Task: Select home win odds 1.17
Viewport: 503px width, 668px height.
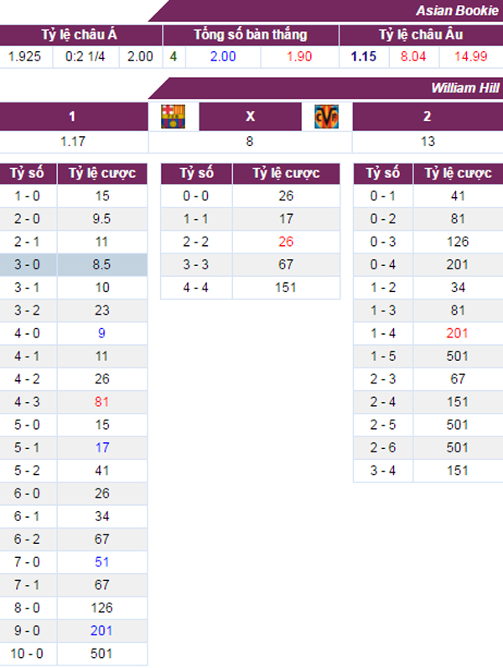Action: 73,142
